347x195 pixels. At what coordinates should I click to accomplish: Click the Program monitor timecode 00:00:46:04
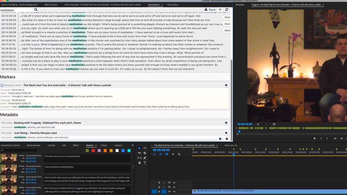[245, 124]
